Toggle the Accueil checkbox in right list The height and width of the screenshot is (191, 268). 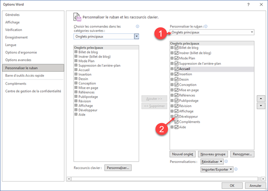click(176, 69)
